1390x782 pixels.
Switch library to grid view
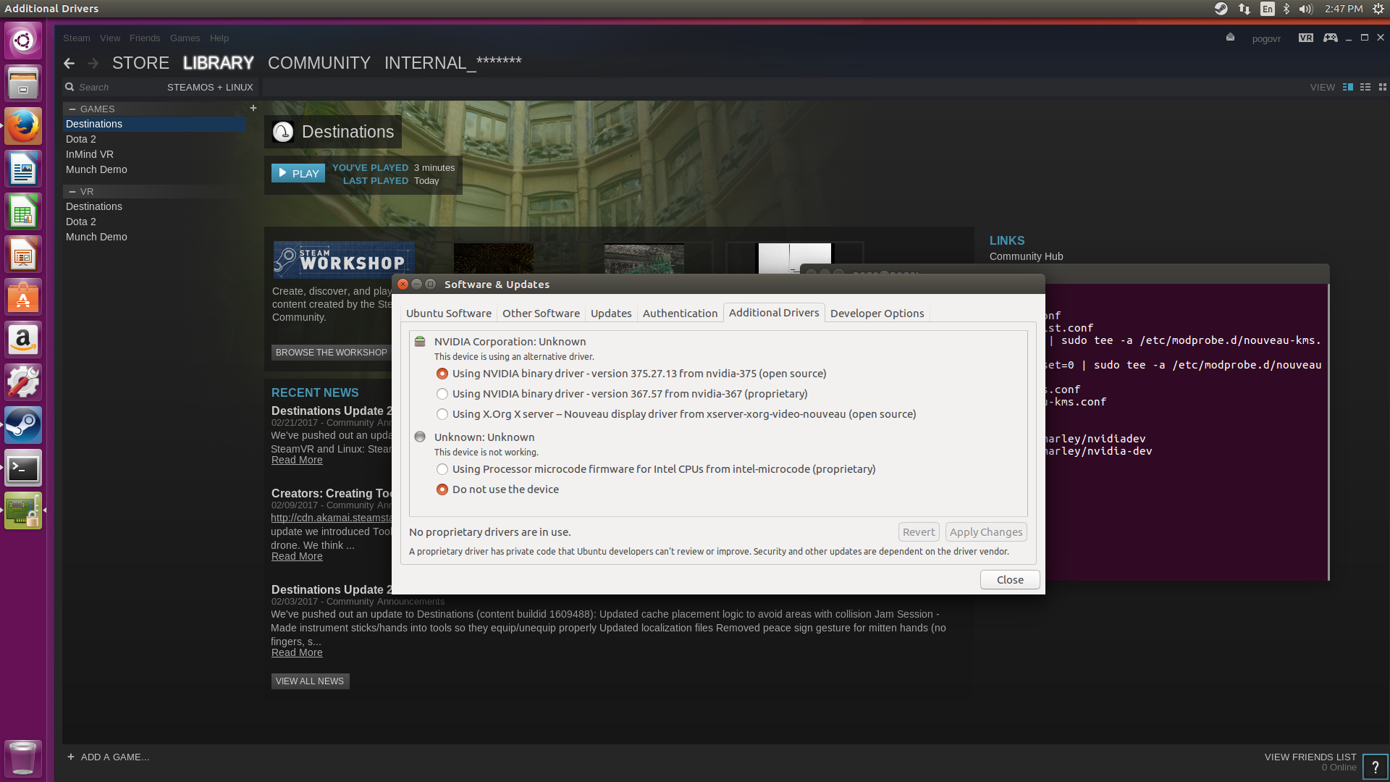1382,87
